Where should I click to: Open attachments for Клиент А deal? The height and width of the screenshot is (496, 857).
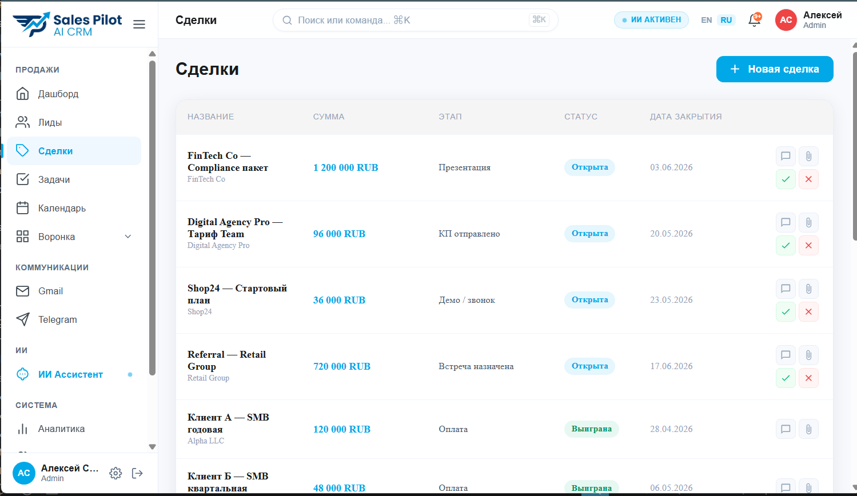point(808,429)
